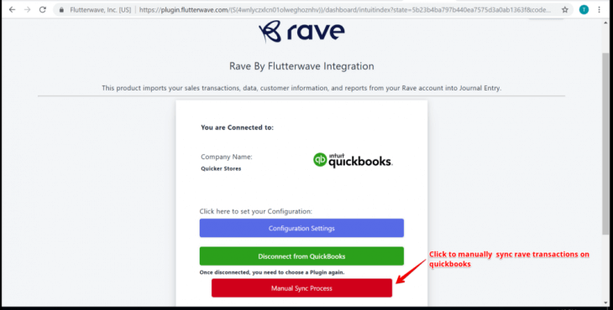
Task: Click the scrollbar up arrow
Action: coord(605,23)
